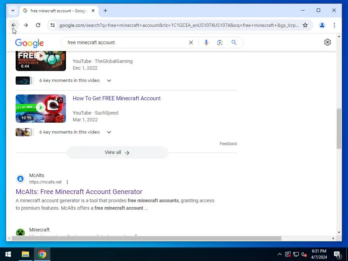
Task: Go back using the browser back arrow
Action: click(x=14, y=25)
